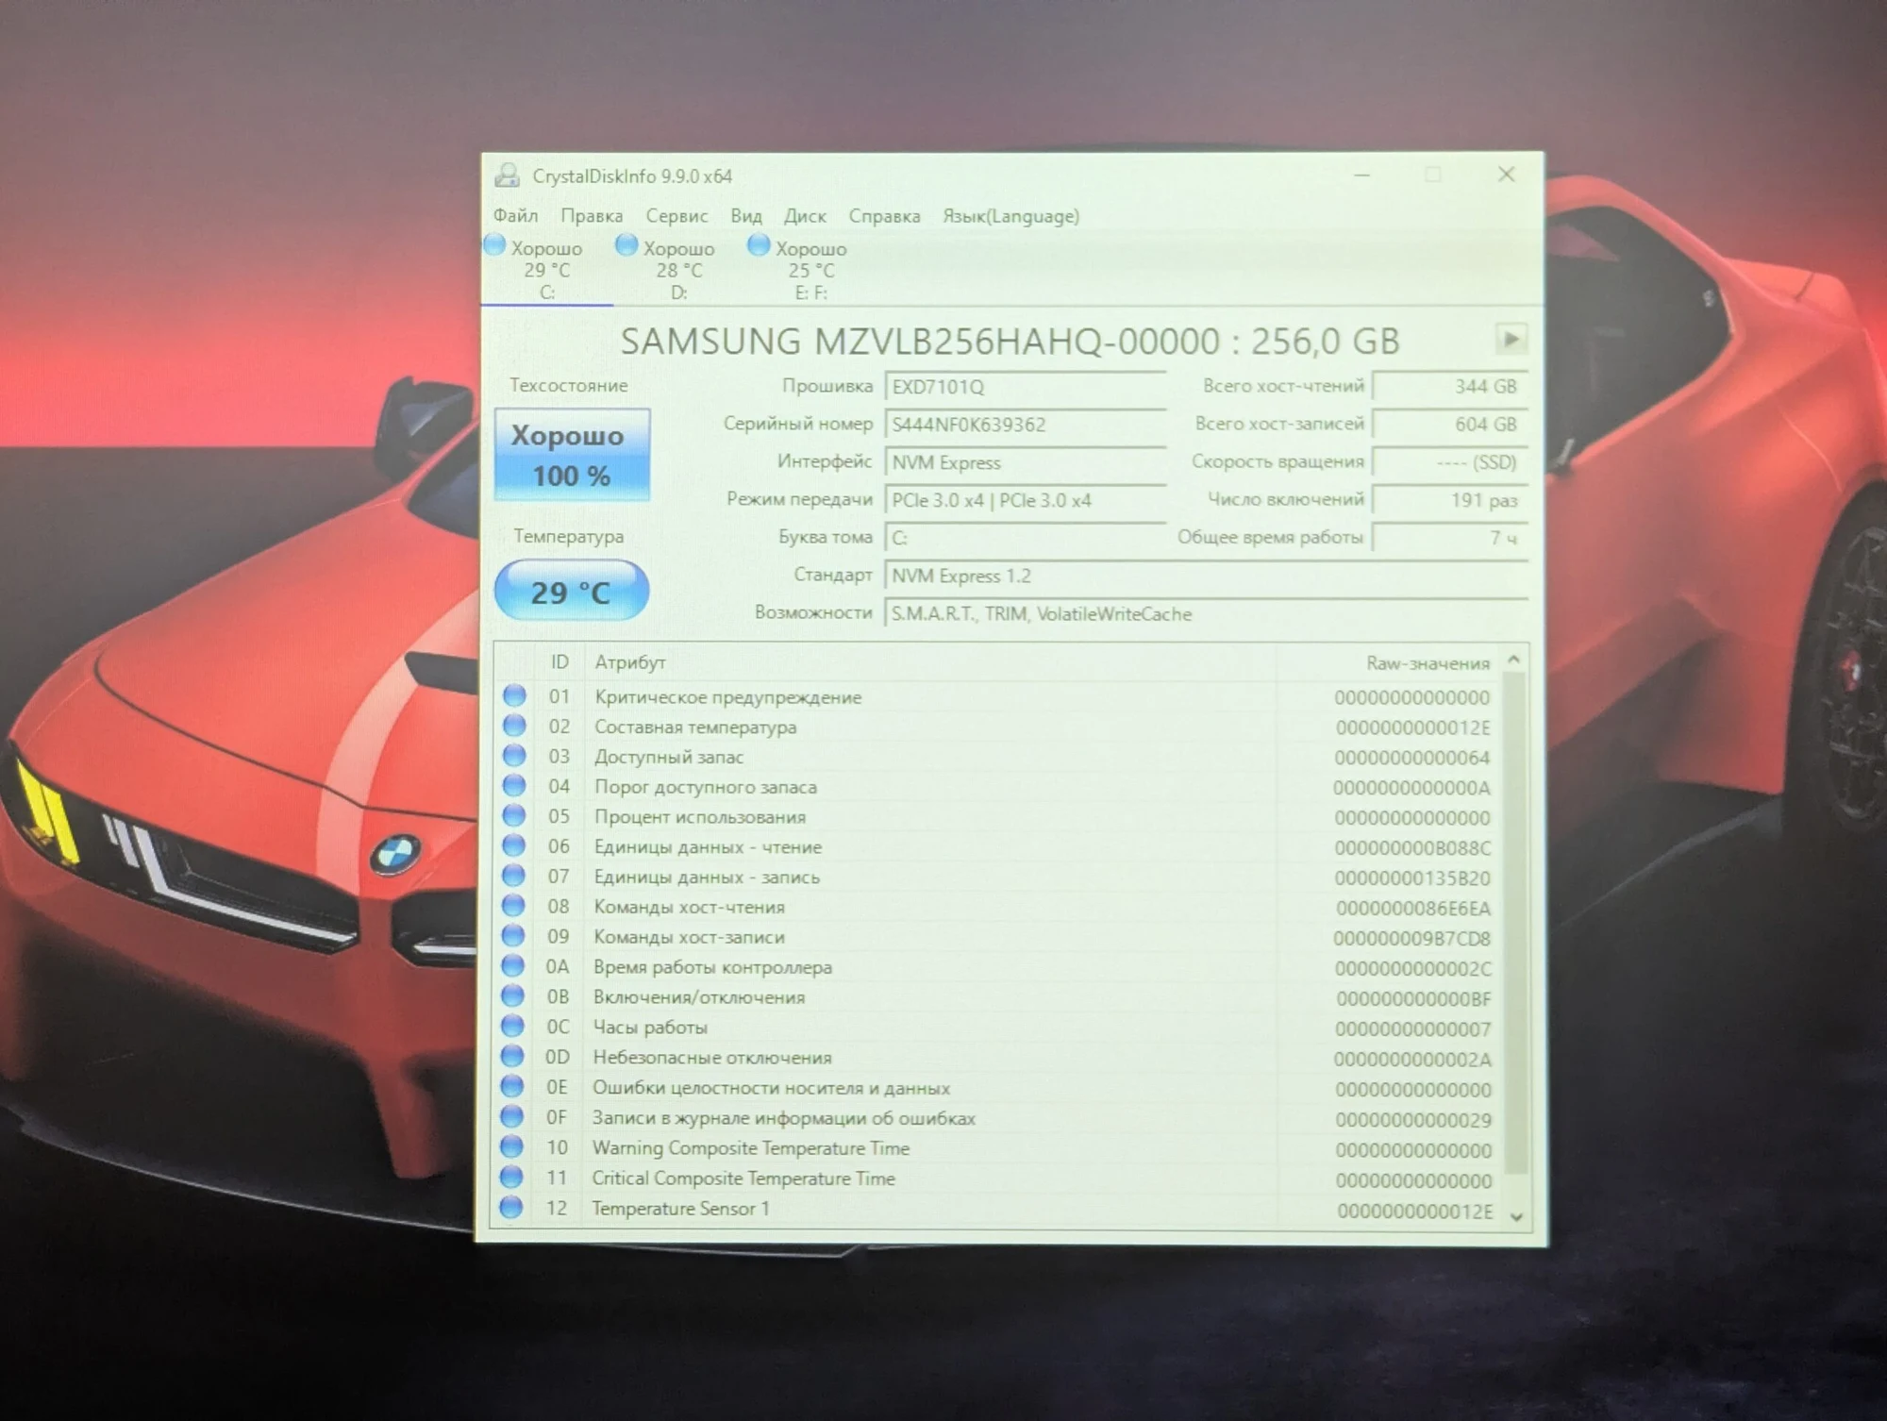Click the features field S.M.A.R.T., TRIM, VolatileWriteCache
This screenshot has height=1421, width=1887.
click(1206, 614)
